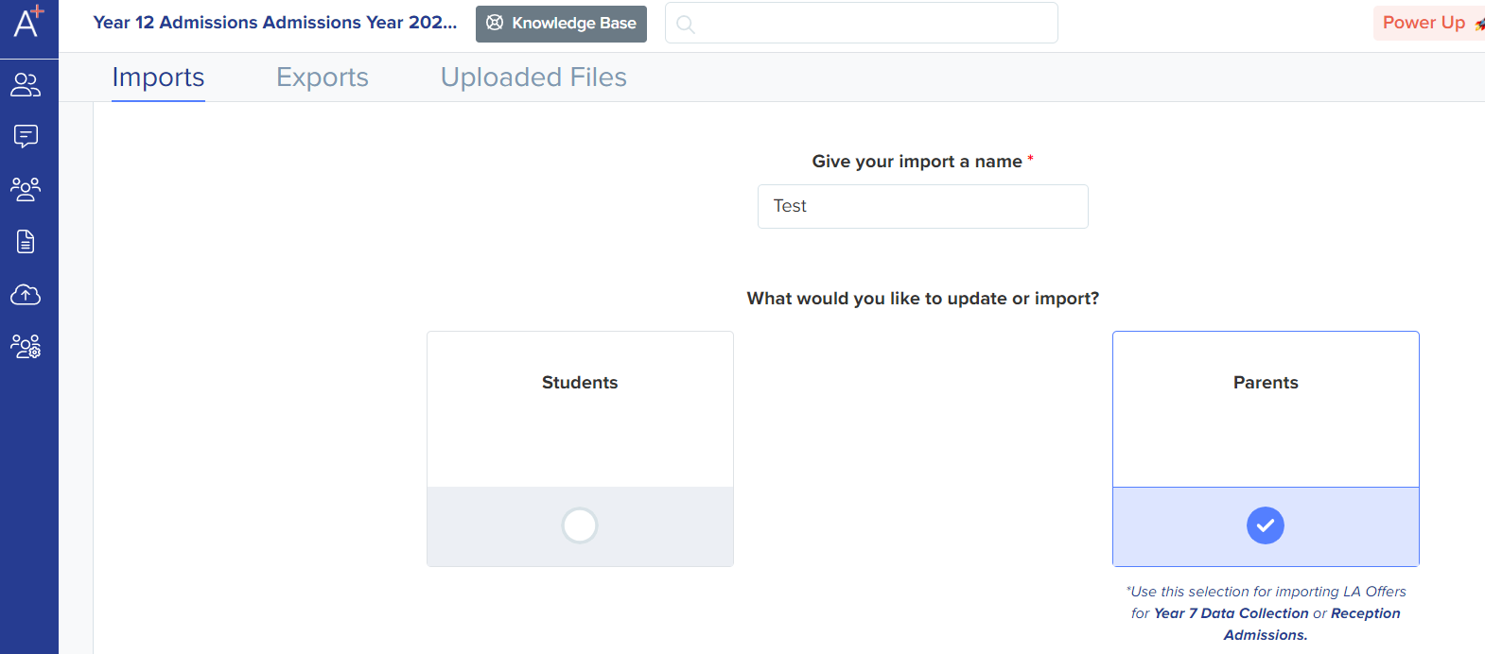Viewport: 1485px width, 654px height.
Task: Open the groups sidebar icon
Action: [x=26, y=189]
